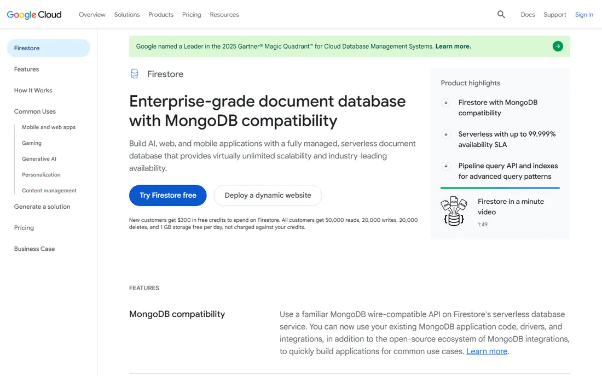Click Deploy a dynamic website button
This screenshot has width=602, height=376.
[268, 195]
